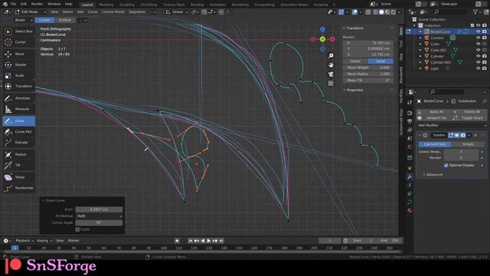Screen dimensions: 490x276
Task: Open the Fit Method dropdown
Action: [x=99, y=216]
